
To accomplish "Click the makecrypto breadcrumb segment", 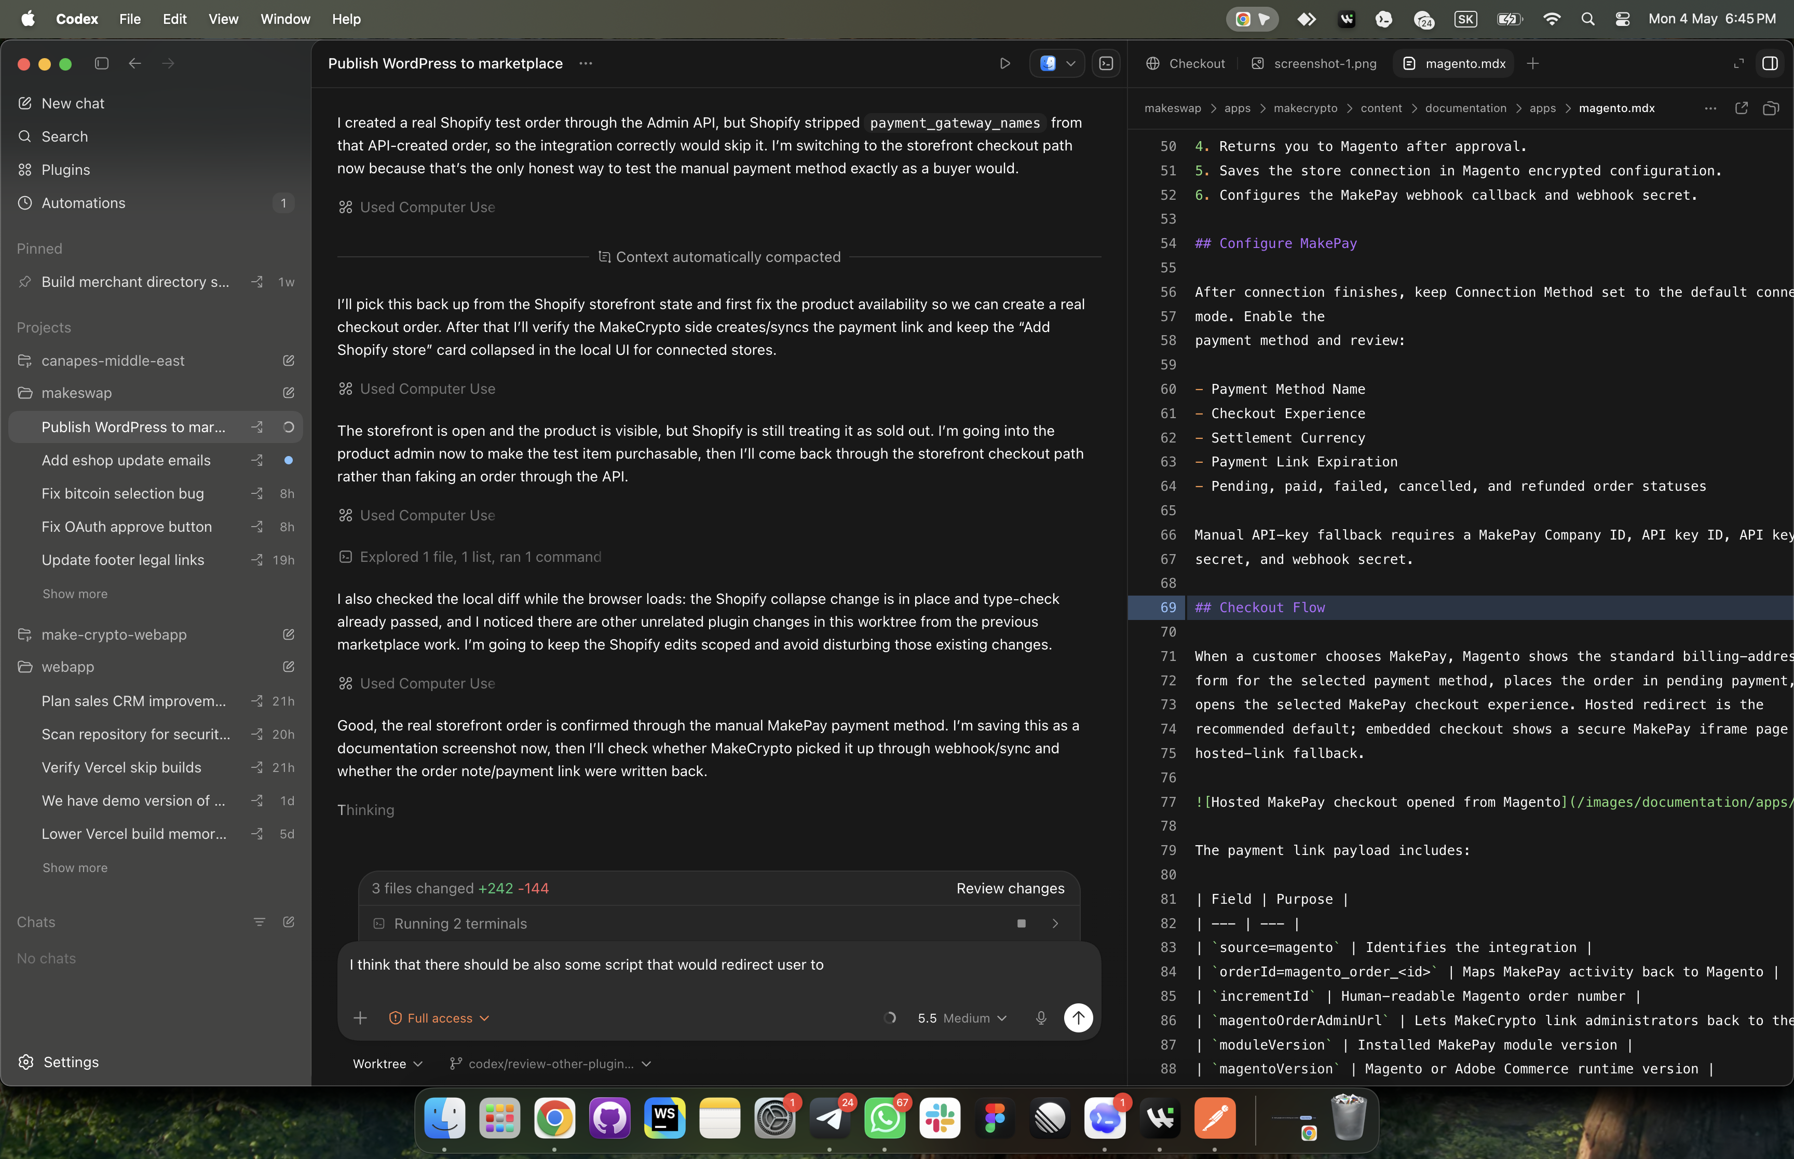I will (x=1306, y=108).
